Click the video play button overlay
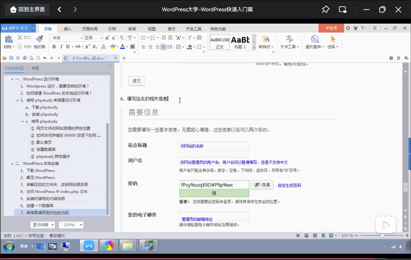411x260 pixels. tap(386, 225)
